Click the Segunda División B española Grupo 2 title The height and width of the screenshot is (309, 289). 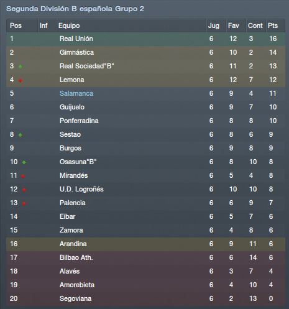pos(75,9)
